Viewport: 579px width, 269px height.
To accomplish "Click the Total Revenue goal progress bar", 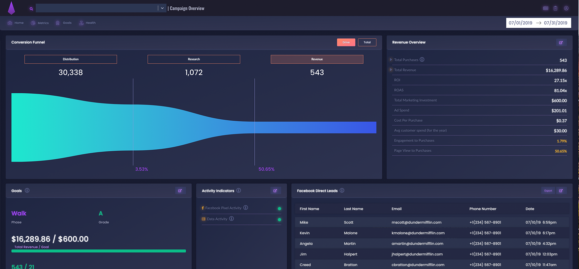I will coord(99,251).
